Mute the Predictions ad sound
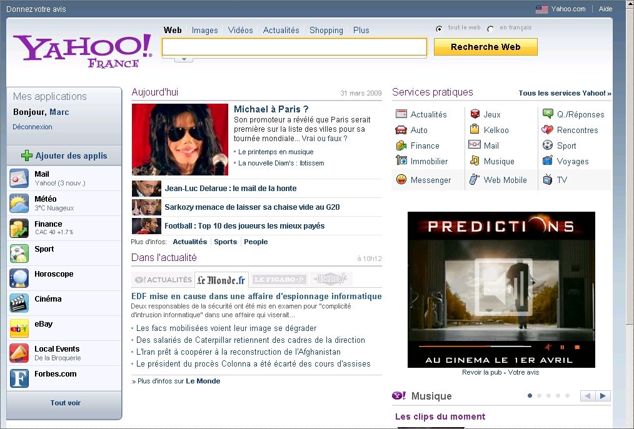Screen dimensions: 634x429 (548, 347)
